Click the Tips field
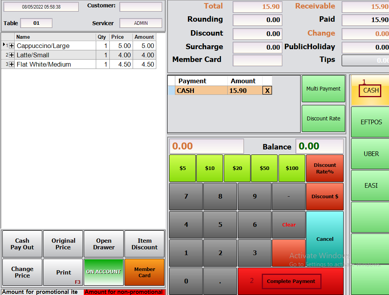 (x=365, y=60)
